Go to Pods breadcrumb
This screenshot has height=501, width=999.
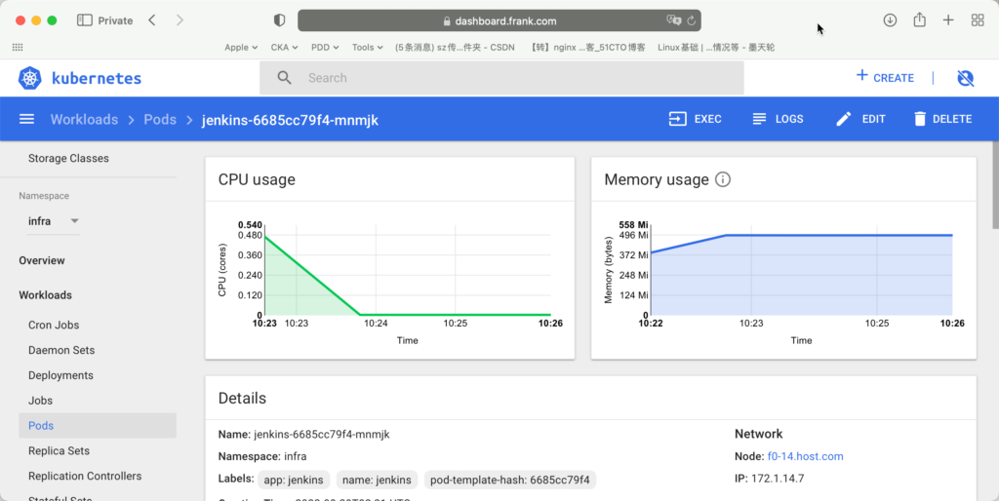coord(160,120)
